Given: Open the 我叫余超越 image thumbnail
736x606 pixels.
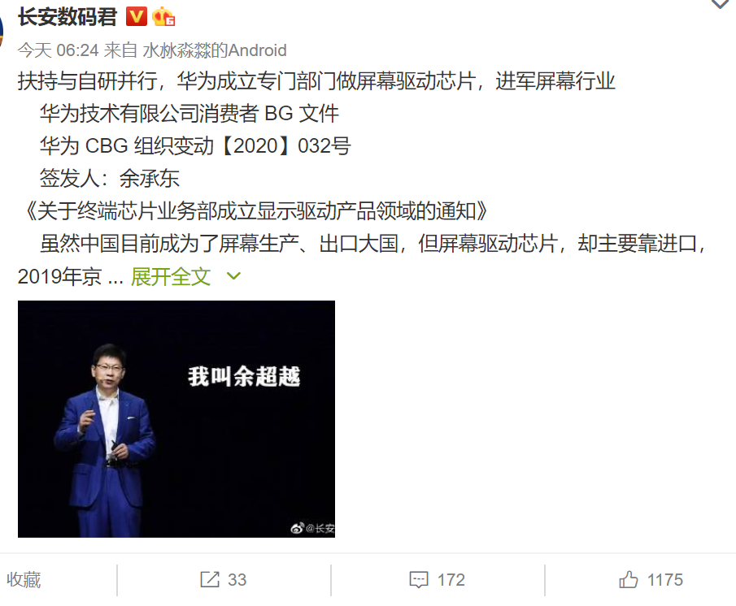Looking at the screenshot, I should [x=176, y=419].
